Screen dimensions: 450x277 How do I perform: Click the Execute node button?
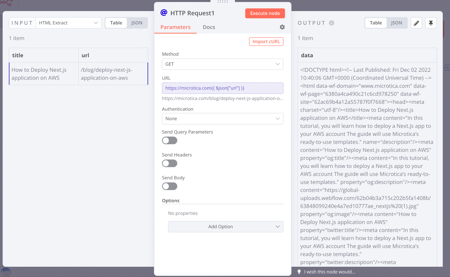265,13
